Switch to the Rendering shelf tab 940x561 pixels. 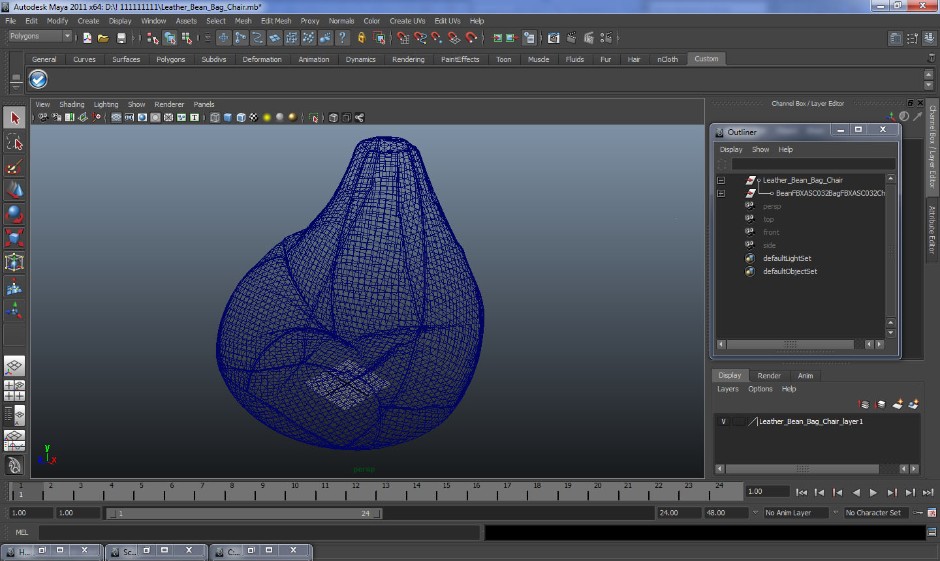tap(408, 59)
